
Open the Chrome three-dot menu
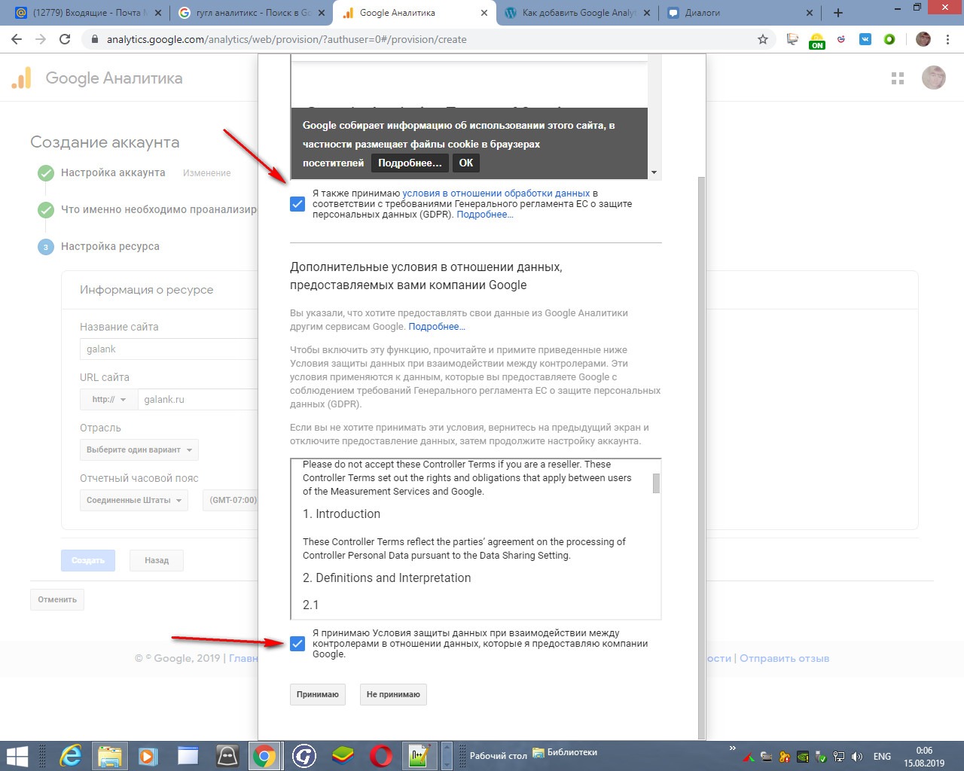947,39
